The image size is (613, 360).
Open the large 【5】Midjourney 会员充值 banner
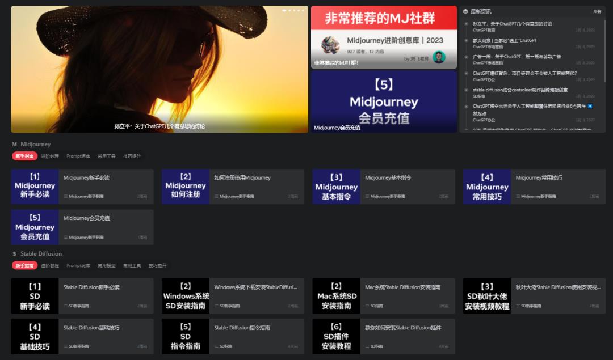(x=384, y=101)
